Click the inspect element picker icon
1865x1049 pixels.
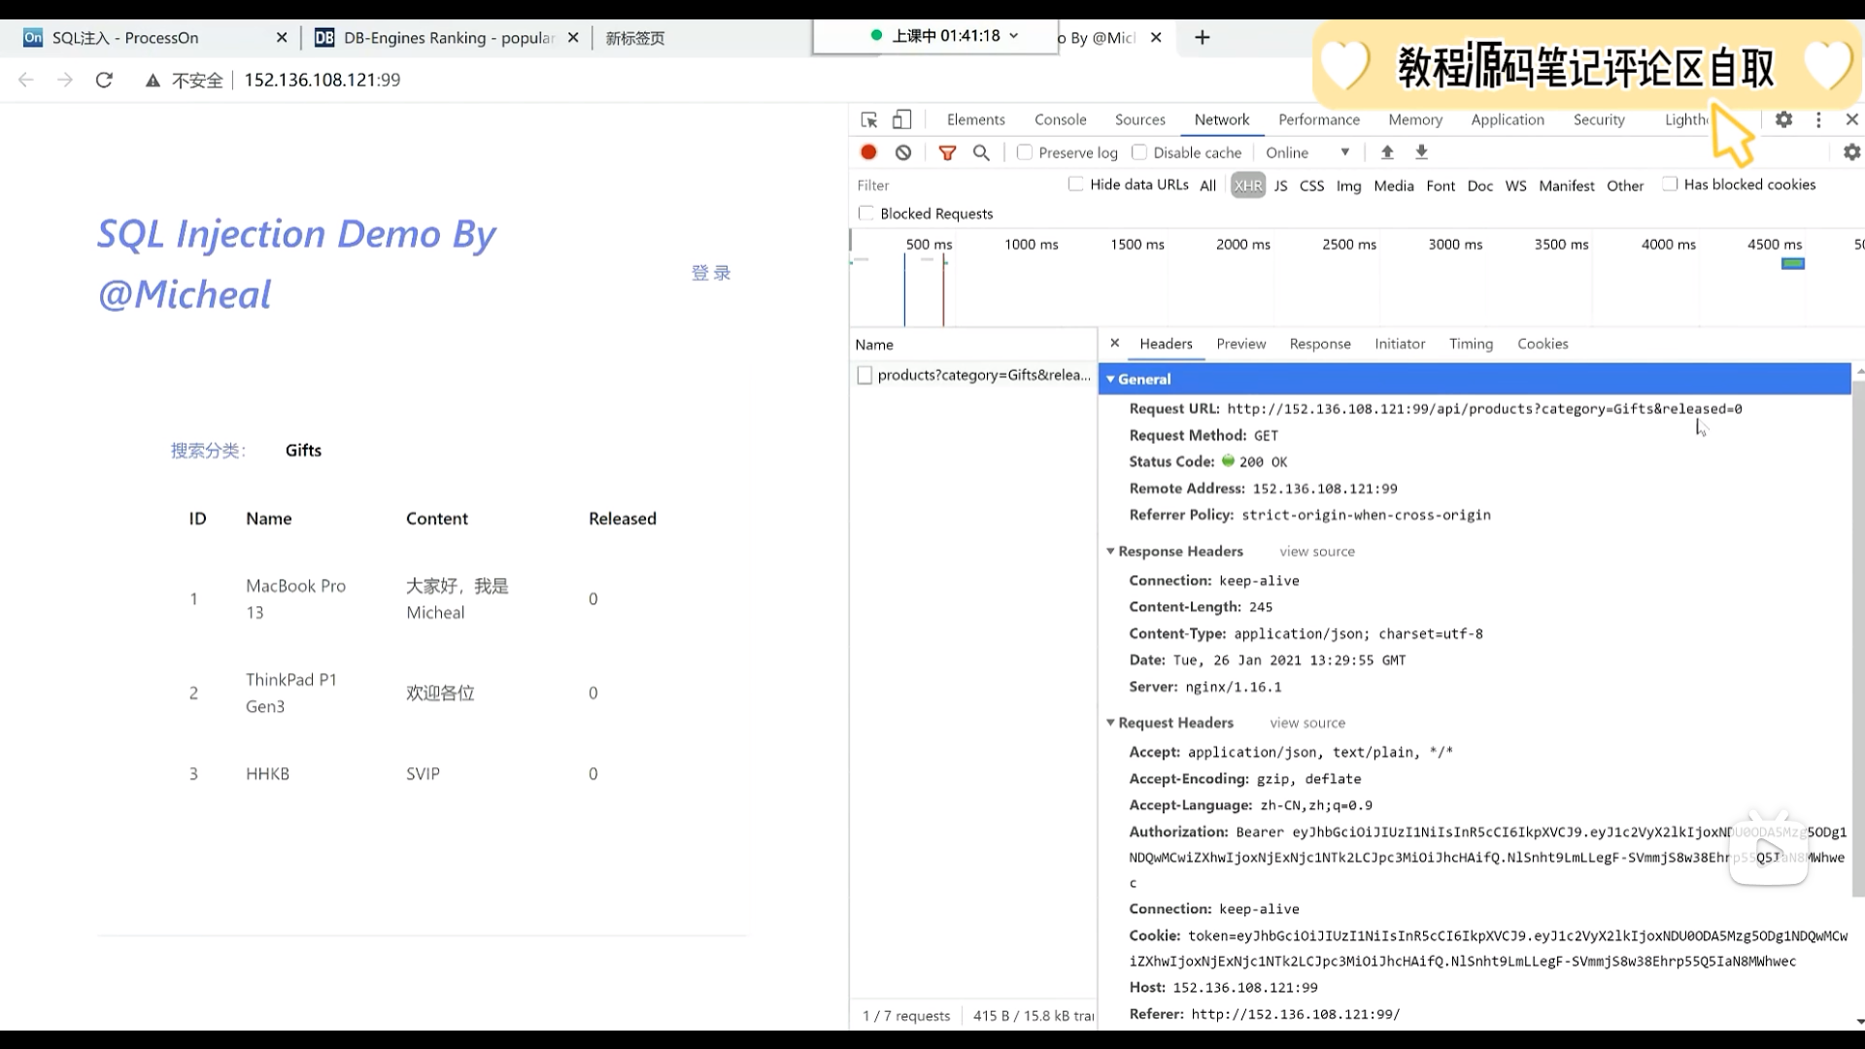[x=869, y=119]
